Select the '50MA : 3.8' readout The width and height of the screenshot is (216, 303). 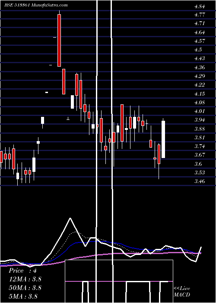[25, 288]
